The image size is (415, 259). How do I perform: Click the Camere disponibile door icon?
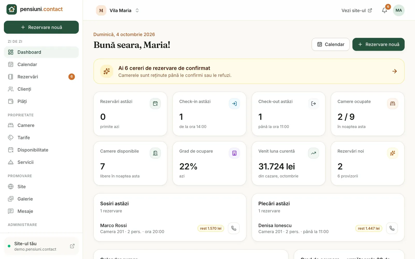pos(155,153)
